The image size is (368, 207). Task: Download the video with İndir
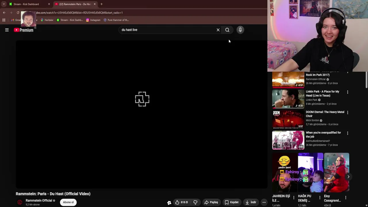pyautogui.click(x=251, y=202)
